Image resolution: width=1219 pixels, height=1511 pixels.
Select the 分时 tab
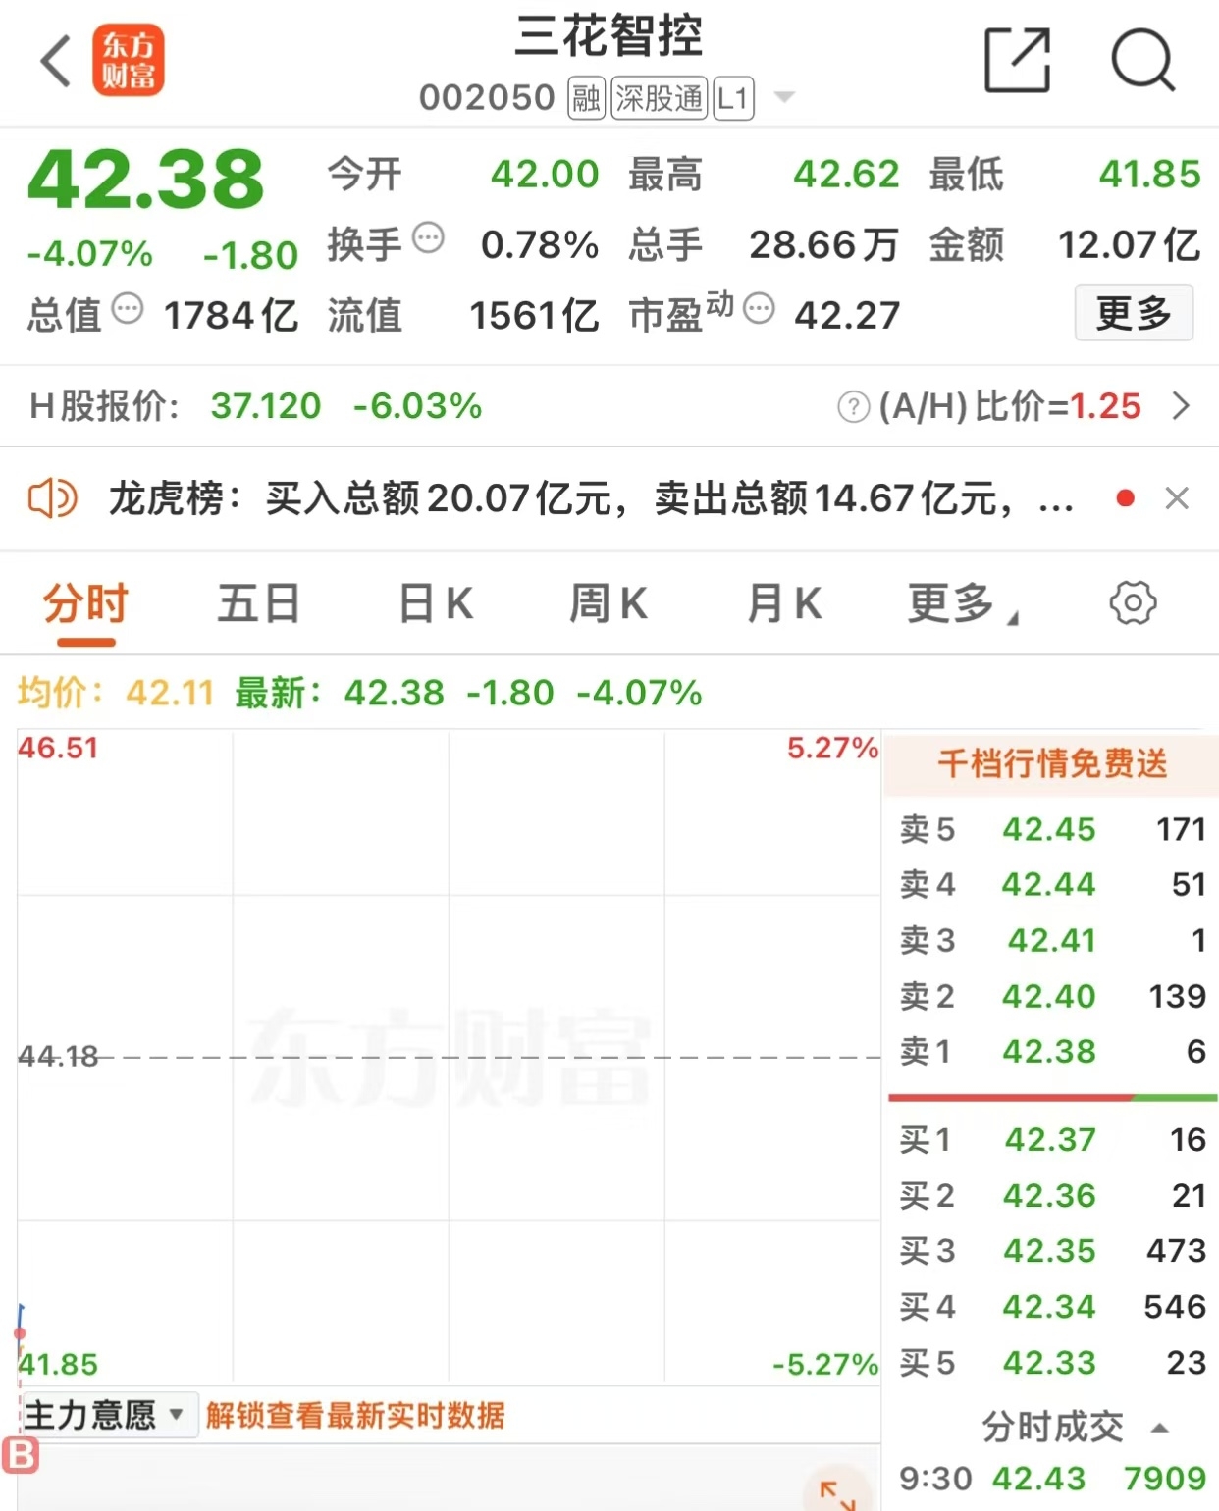[85, 603]
